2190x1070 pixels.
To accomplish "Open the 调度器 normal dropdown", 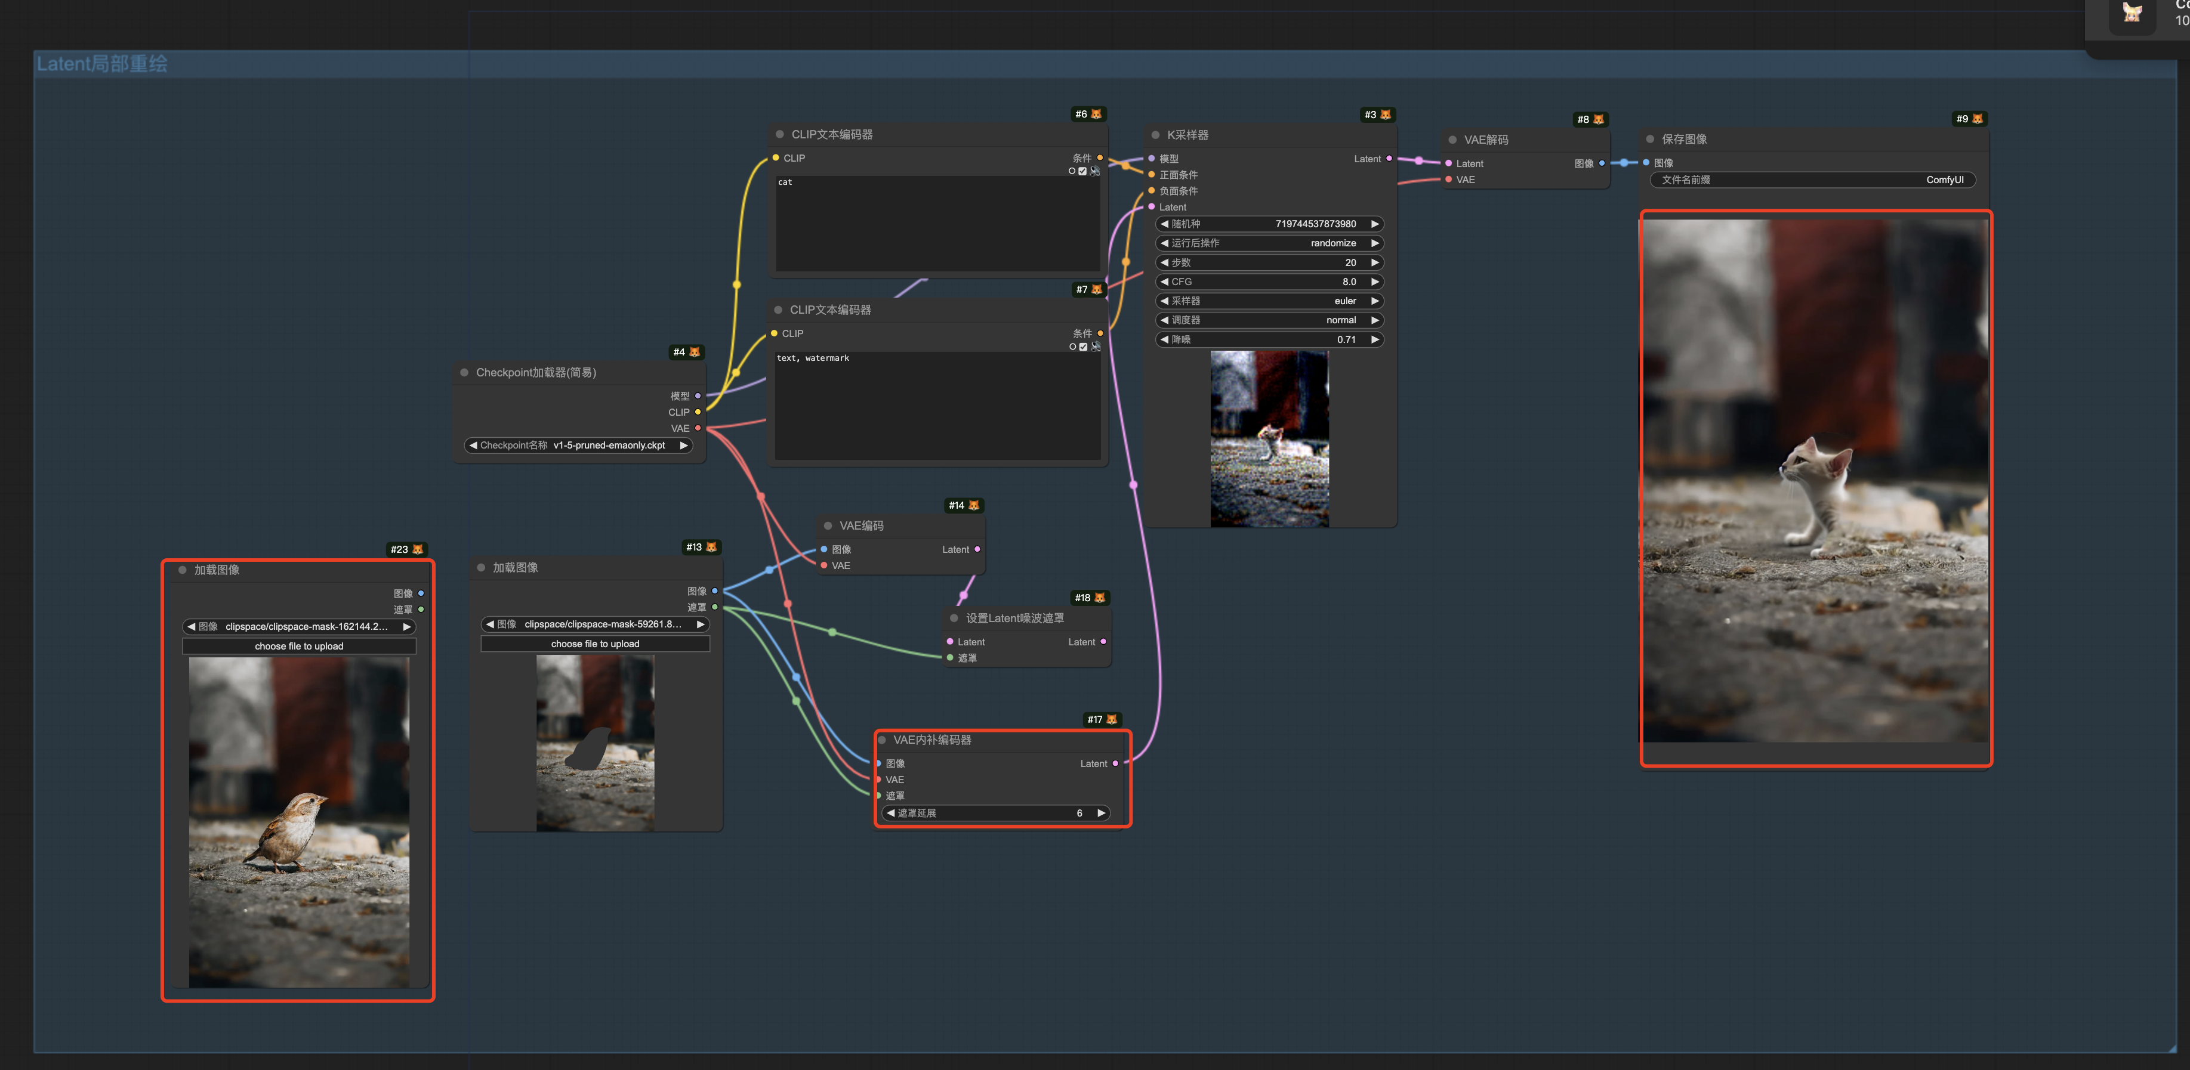I will [x=1269, y=320].
